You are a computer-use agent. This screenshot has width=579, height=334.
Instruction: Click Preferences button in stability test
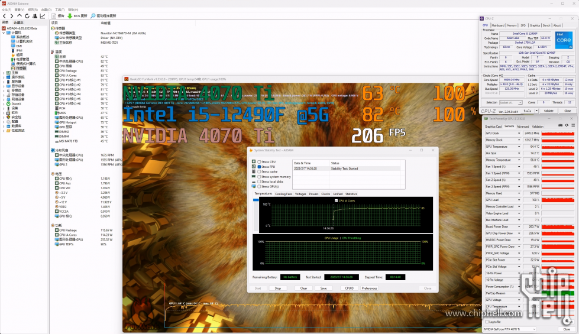(x=369, y=288)
